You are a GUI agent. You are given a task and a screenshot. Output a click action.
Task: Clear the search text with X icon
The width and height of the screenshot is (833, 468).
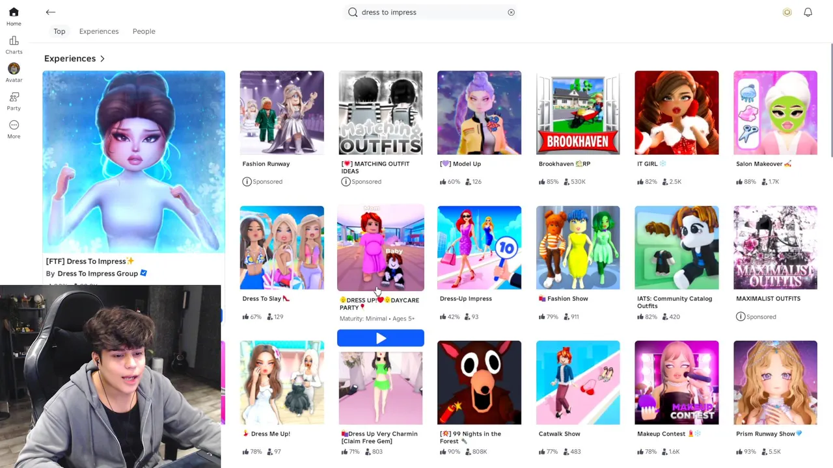pyautogui.click(x=511, y=12)
